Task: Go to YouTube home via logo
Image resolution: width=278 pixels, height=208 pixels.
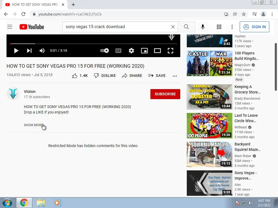Action: 32,27
